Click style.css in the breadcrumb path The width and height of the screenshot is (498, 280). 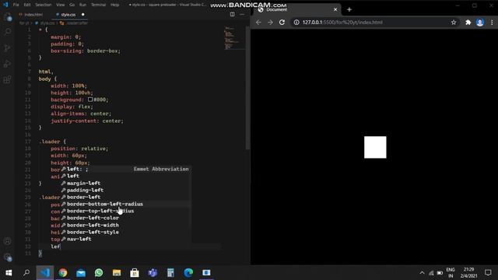[47, 23]
